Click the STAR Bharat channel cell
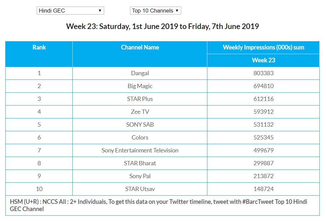Viewport: 326px width, 221px height. click(x=140, y=163)
